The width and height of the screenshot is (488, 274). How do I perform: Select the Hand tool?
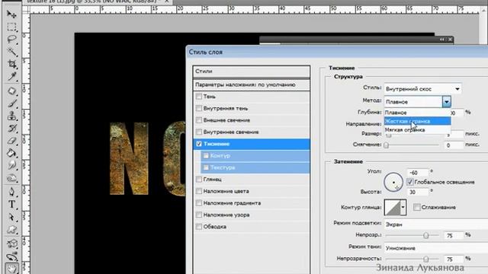pyautogui.click(x=11, y=269)
